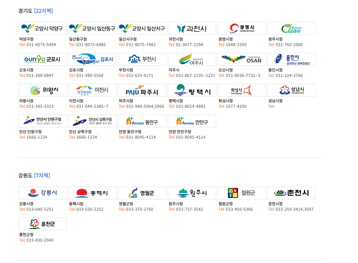358x263 pixels.
Task: Open the Anyang 만안구 logo
Action: pyautogui.click(x=192, y=121)
